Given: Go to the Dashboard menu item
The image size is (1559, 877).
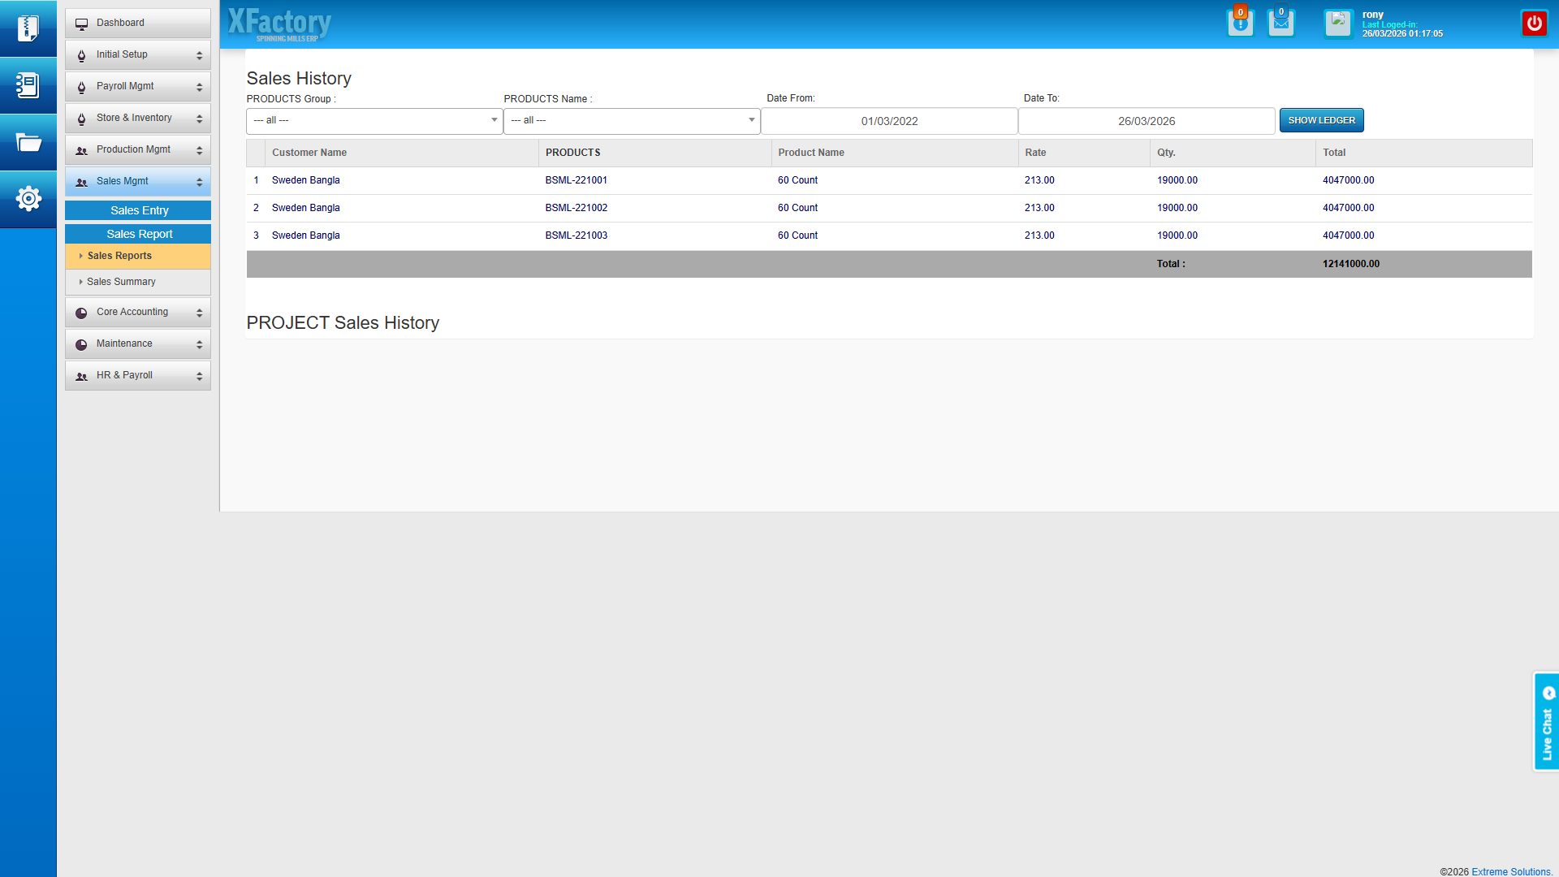Looking at the screenshot, I should click(x=138, y=23).
